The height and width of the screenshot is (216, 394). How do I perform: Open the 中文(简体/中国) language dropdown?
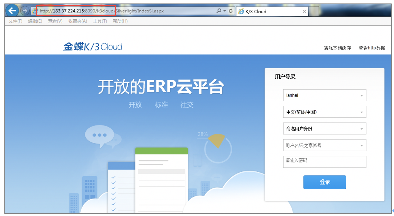325,112
